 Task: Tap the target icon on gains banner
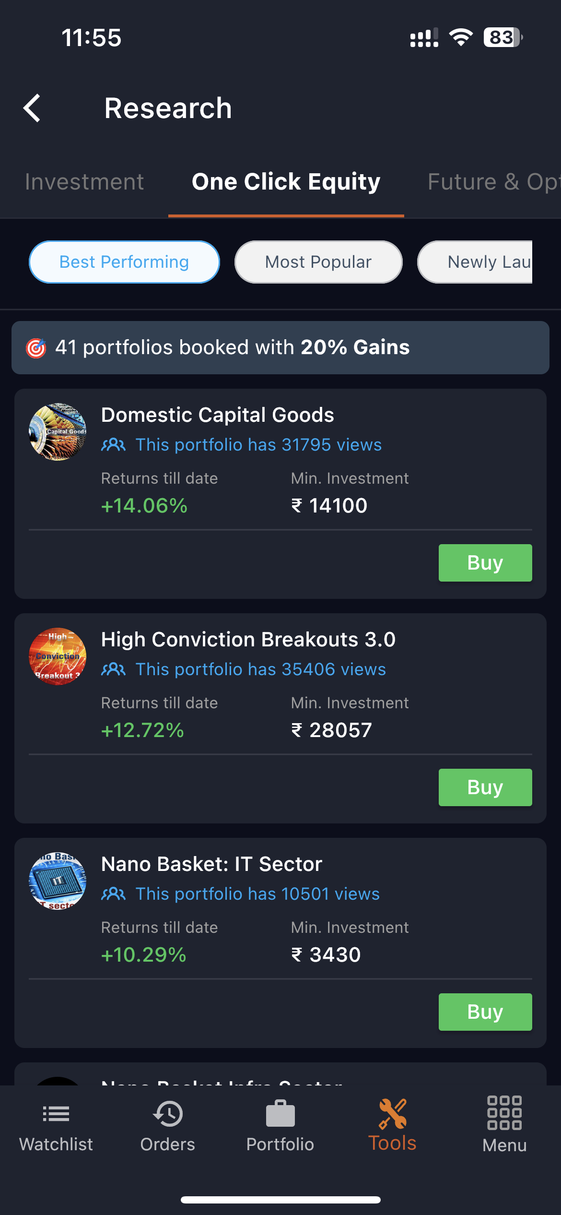point(36,348)
